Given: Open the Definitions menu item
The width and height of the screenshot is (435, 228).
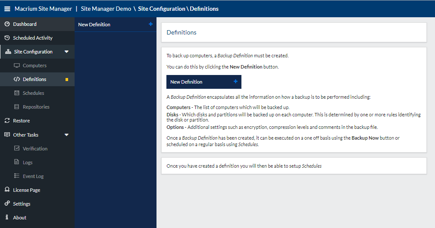Looking at the screenshot, I should [x=34, y=79].
